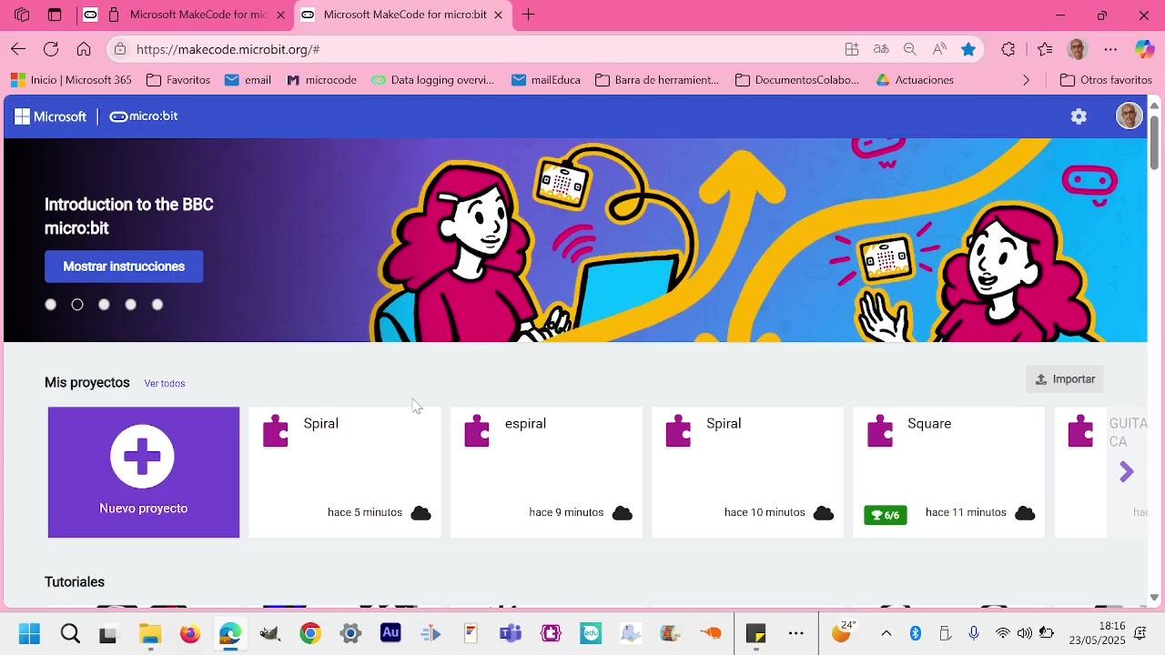
Task: Open a new browser tab
Action: click(529, 15)
